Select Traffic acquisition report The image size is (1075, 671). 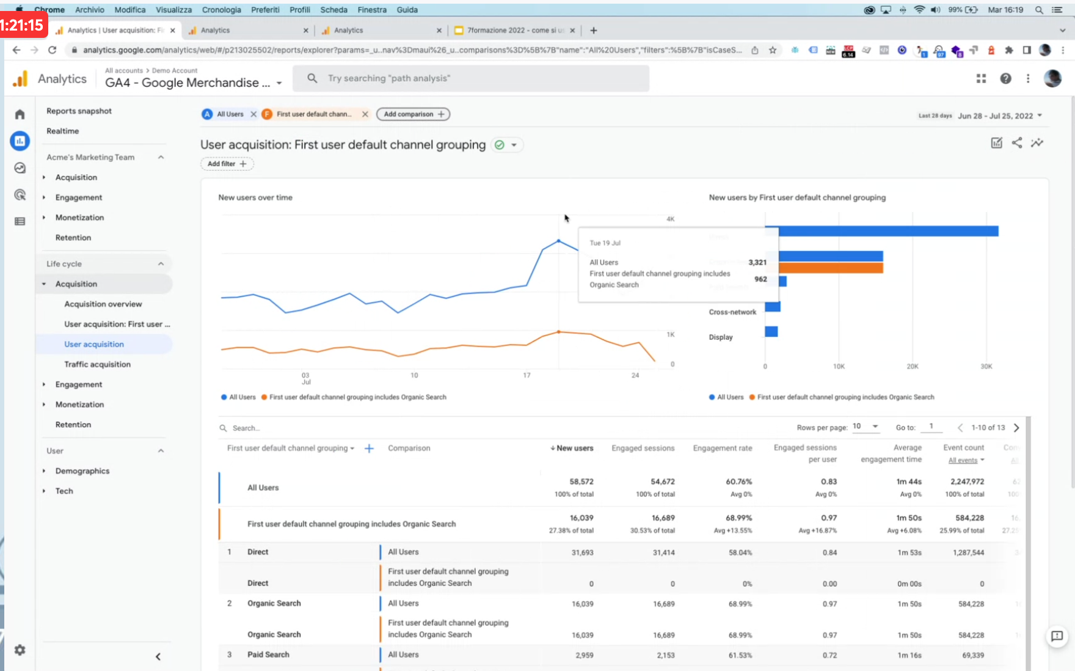(x=97, y=364)
